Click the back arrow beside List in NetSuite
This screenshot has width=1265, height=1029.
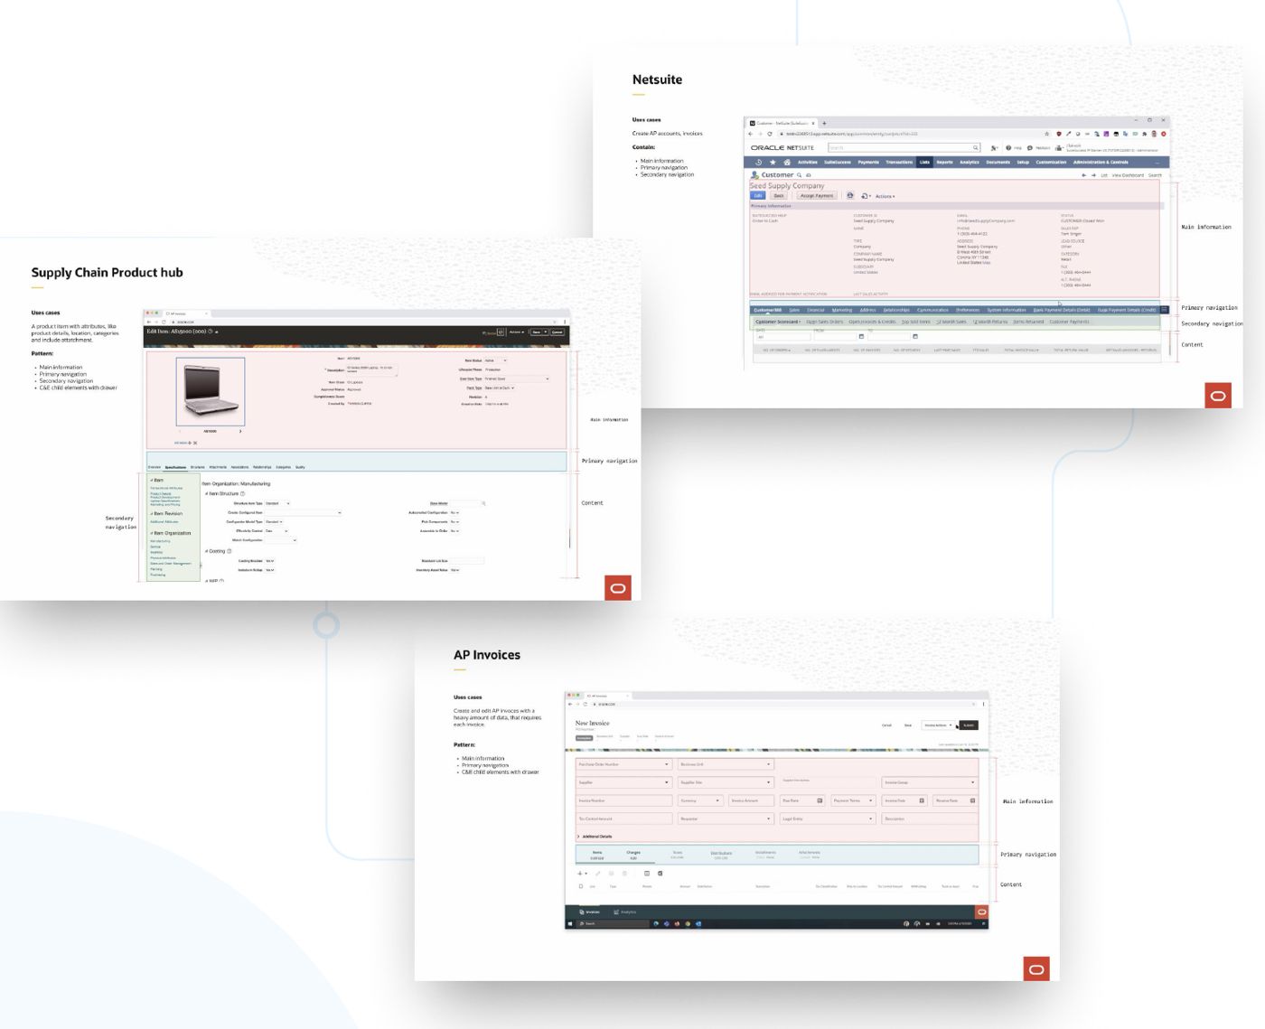coord(1083,175)
